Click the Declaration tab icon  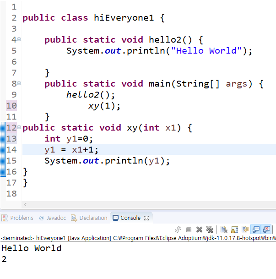pyautogui.click(x=74, y=218)
